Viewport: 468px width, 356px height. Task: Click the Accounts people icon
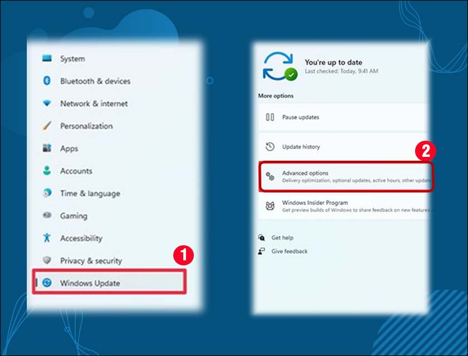click(x=49, y=171)
